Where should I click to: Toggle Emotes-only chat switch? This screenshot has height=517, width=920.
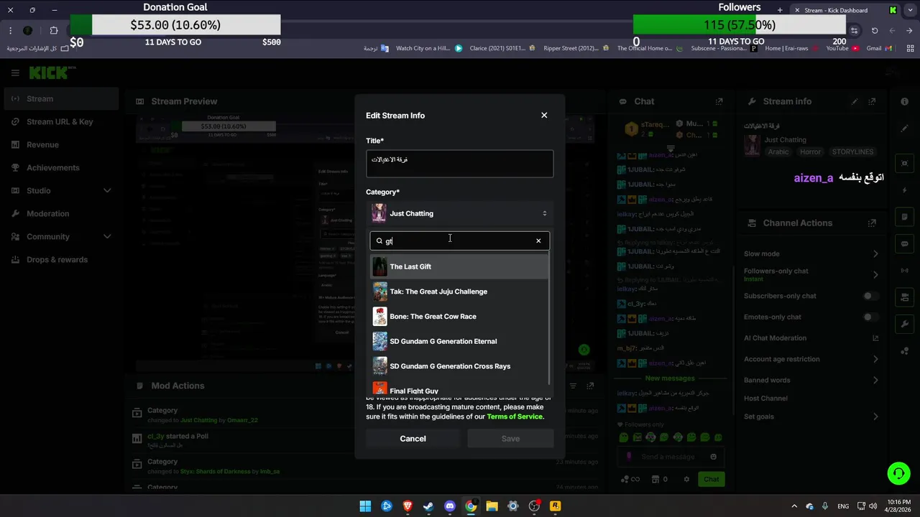870,317
